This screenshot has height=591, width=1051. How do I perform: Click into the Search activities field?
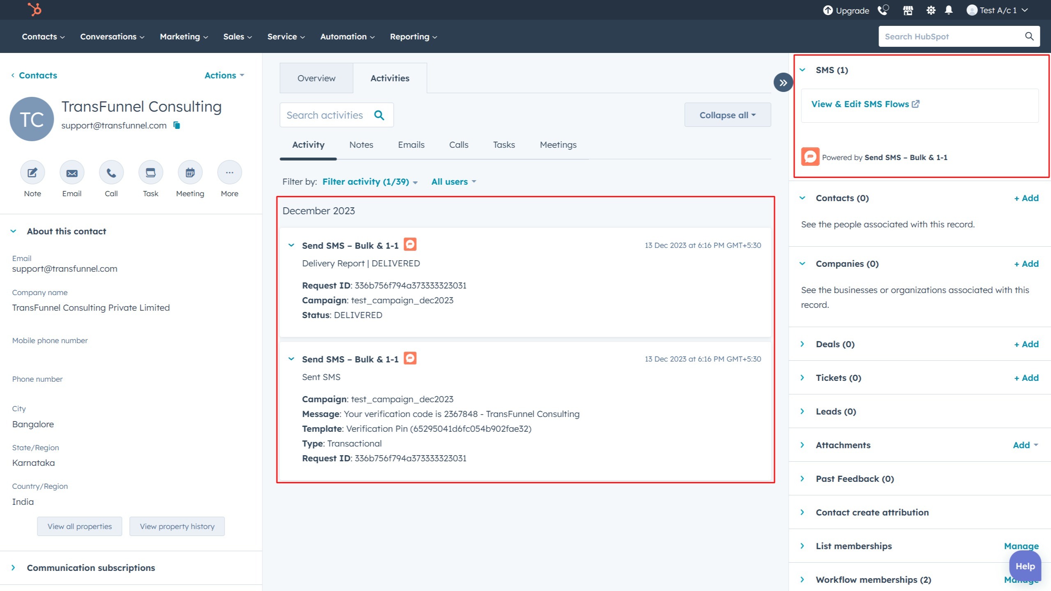325,115
